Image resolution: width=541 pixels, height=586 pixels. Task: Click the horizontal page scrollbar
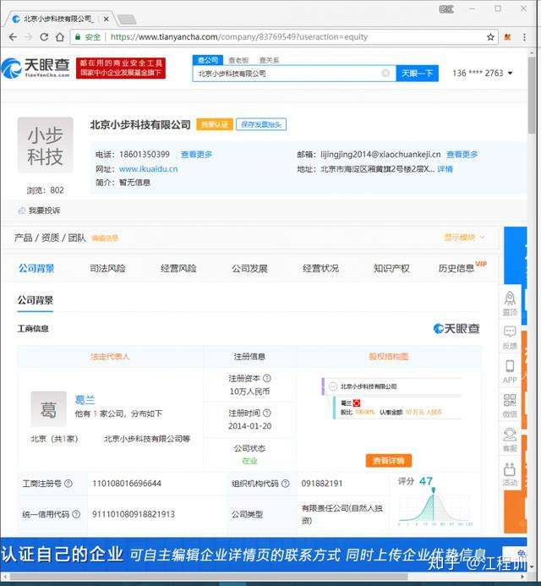(210, 577)
